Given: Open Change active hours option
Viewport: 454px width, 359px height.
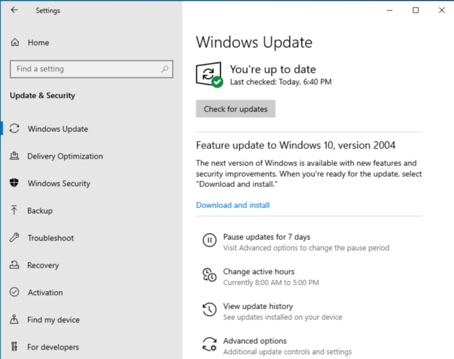Looking at the screenshot, I should [x=258, y=271].
